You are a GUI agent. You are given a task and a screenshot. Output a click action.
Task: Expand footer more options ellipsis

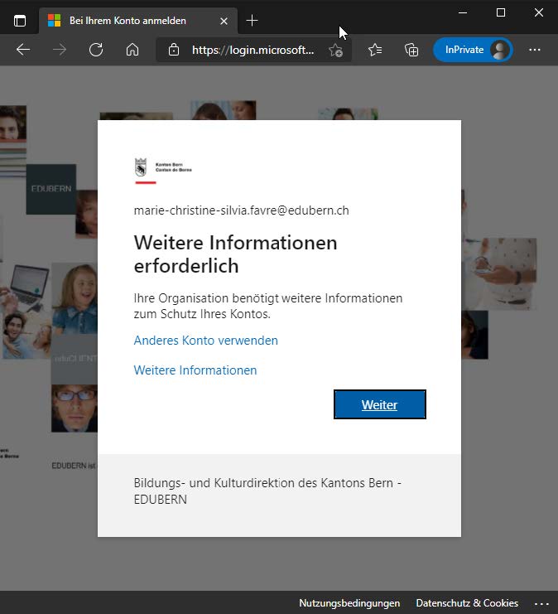[x=541, y=603]
